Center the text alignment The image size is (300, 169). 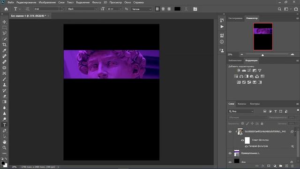[163, 9]
